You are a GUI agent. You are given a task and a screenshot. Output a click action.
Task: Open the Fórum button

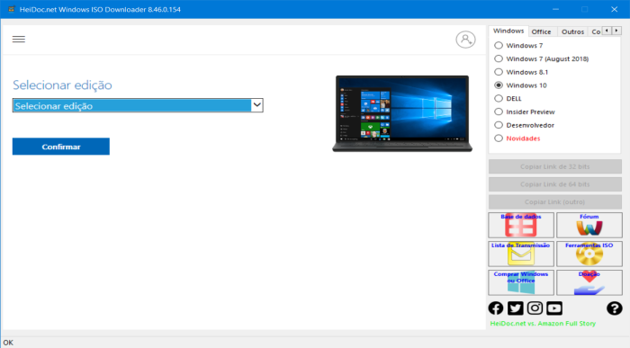click(589, 225)
